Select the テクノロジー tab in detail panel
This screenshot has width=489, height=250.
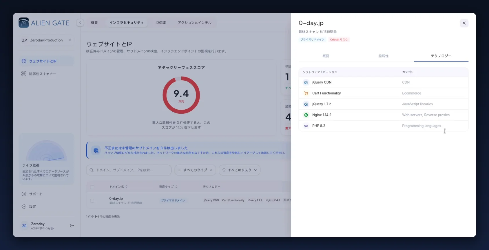point(441,56)
